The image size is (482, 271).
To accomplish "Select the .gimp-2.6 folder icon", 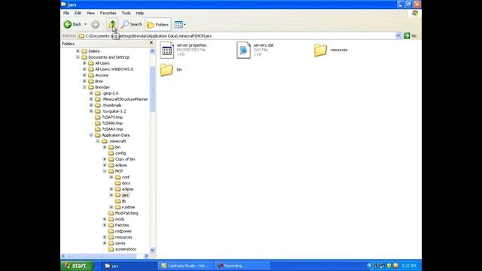I will [x=98, y=93].
